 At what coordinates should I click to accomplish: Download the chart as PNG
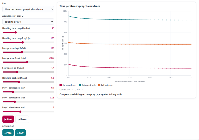click(x=8, y=133)
